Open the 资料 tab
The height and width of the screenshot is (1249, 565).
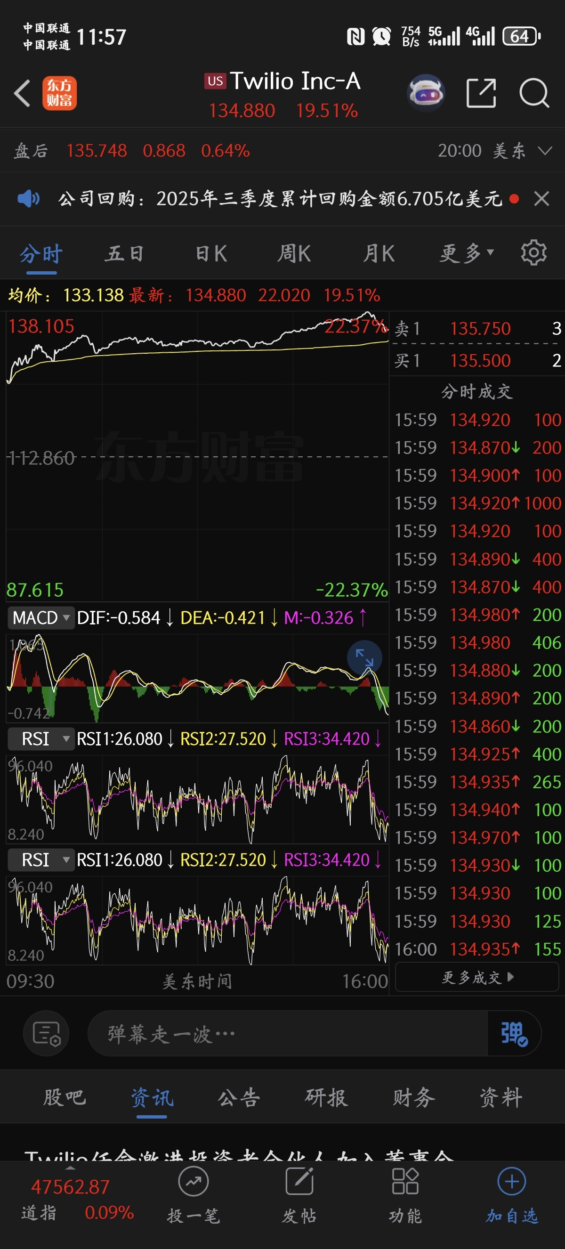(x=500, y=1097)
